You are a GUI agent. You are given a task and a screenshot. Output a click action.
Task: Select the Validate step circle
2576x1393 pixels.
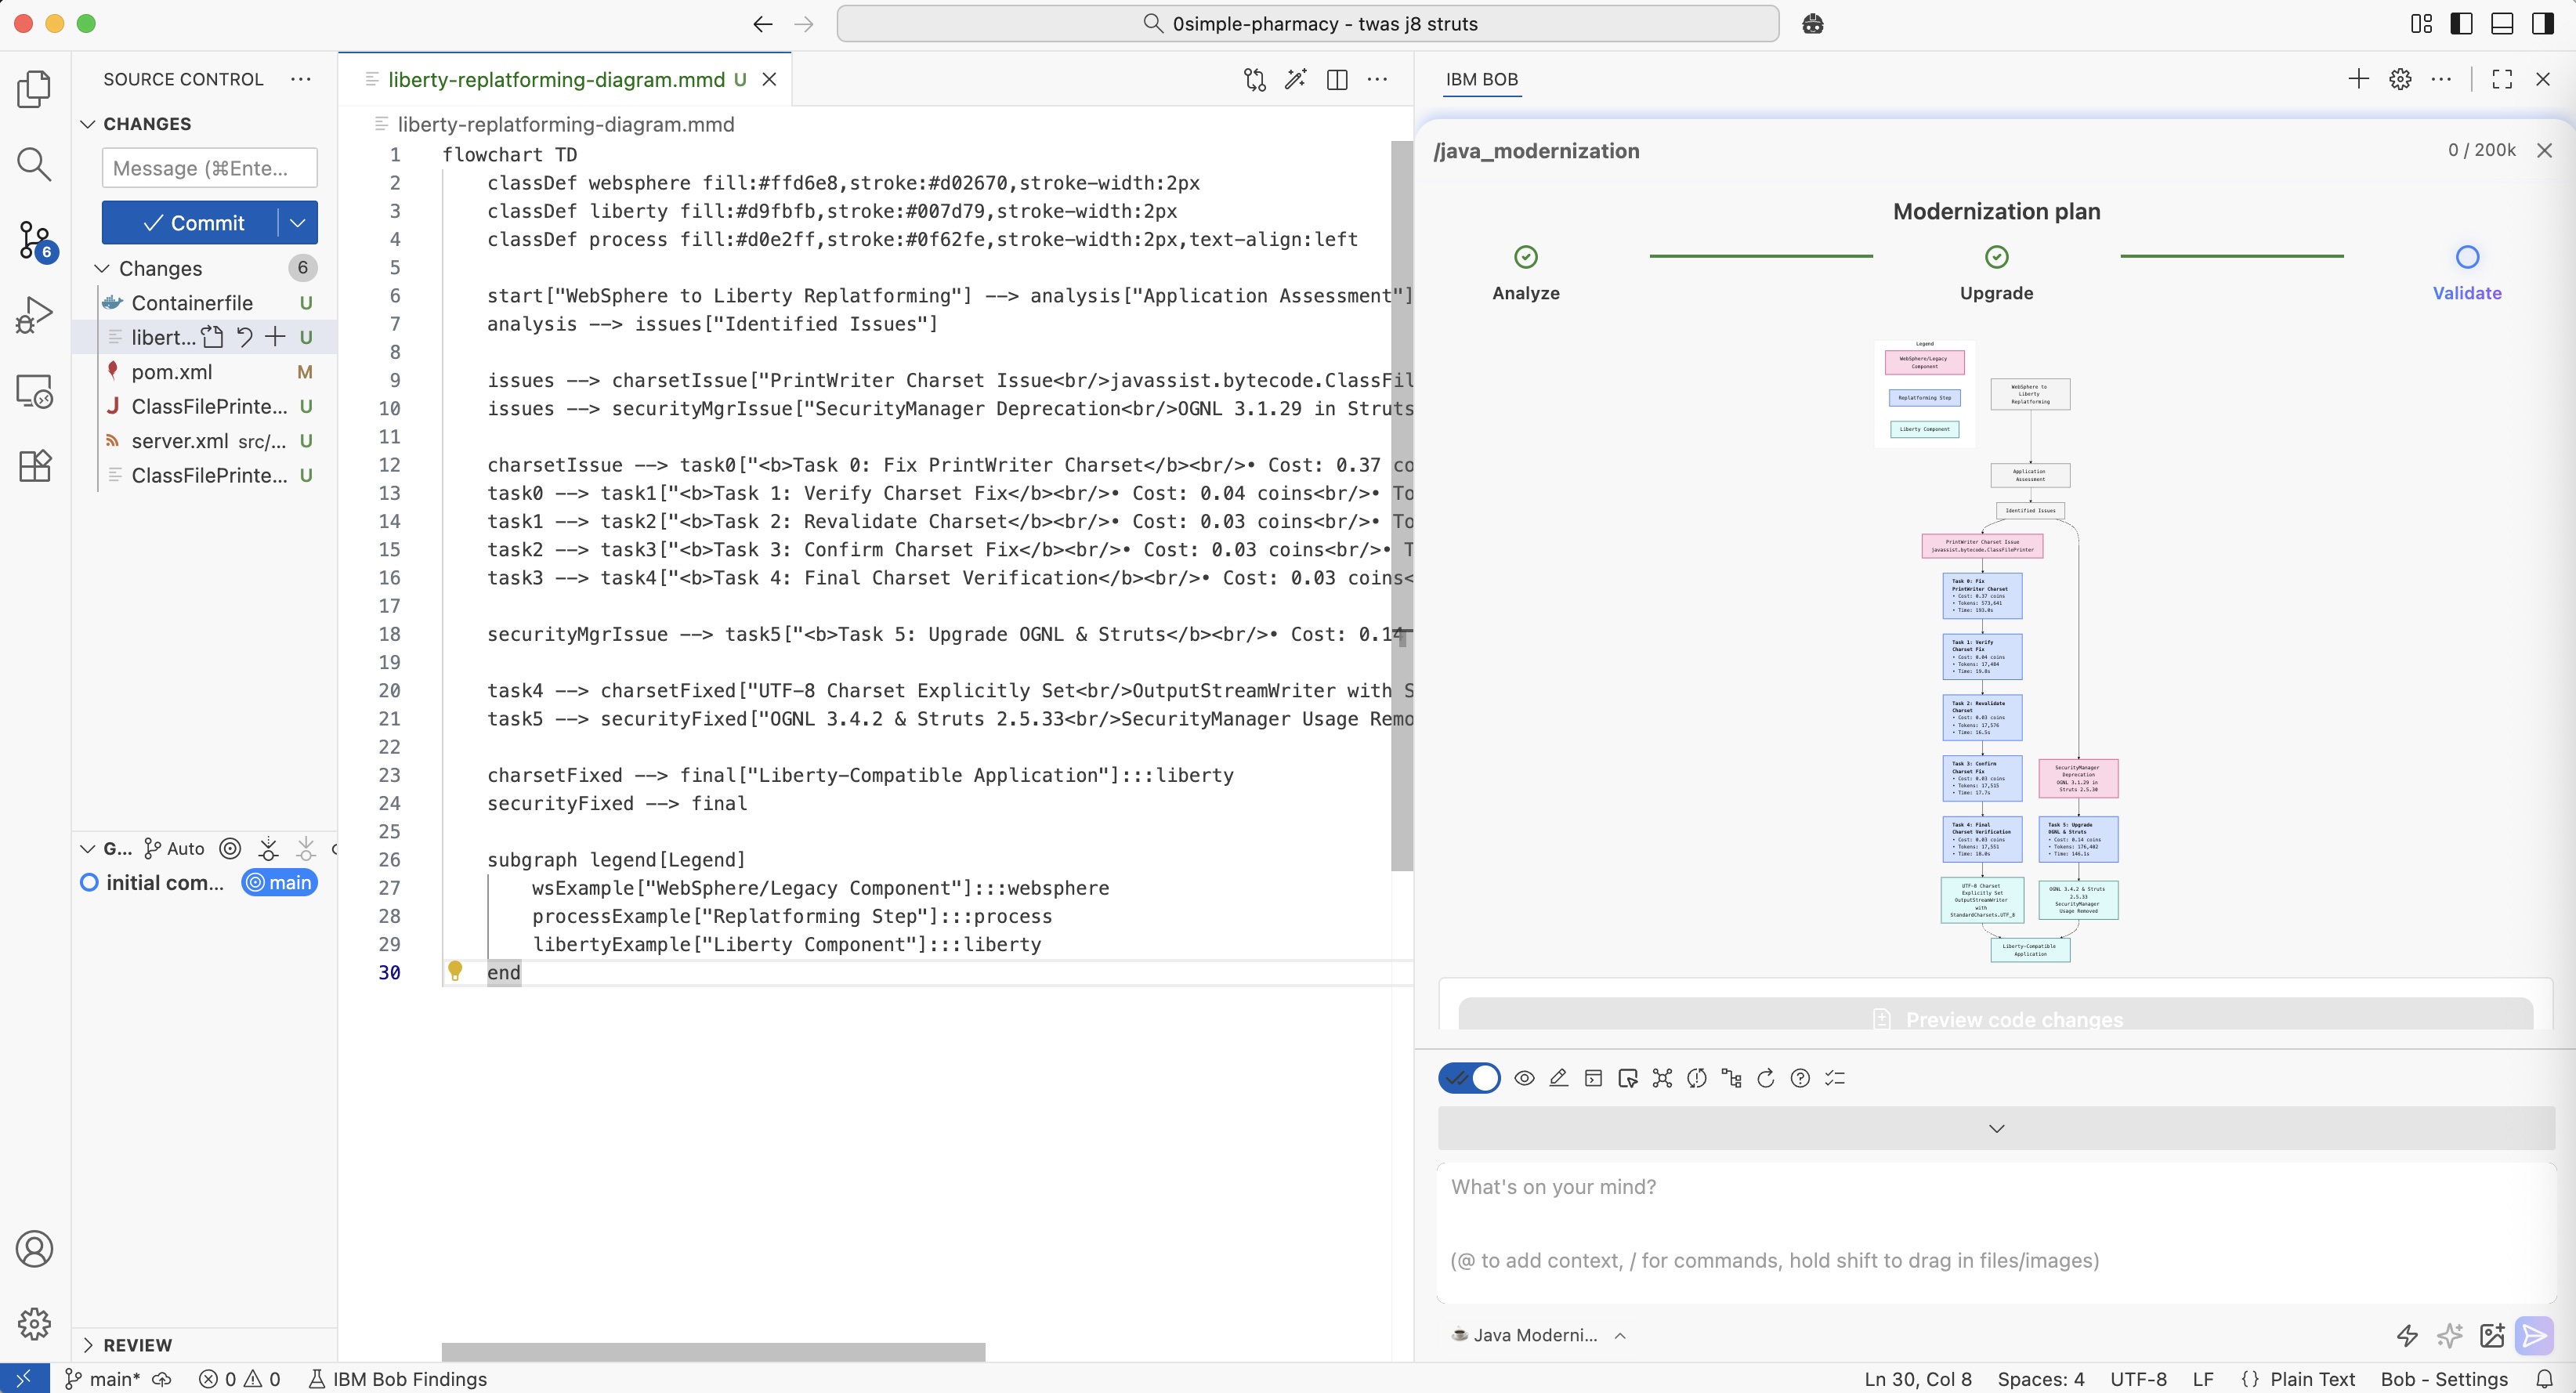2466,257
